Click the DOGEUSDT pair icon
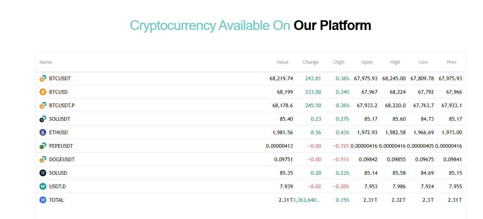Image resolution: width=483 pixels, height=219 pixels. (43, 159)
